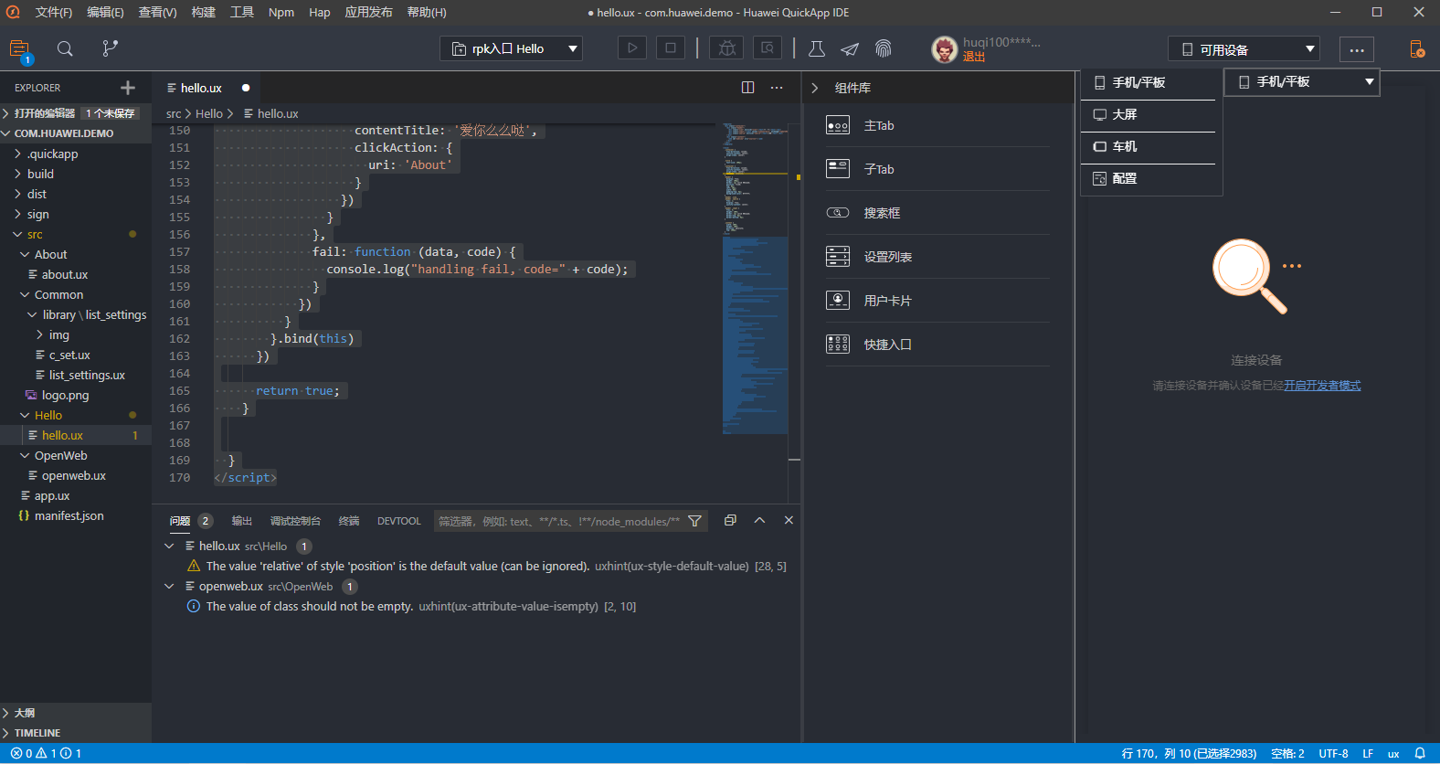This screenshot has width=1440, height=764.
Task: Click the preview inspect icon next to the debug icon
Action: [x=768, y=48]
